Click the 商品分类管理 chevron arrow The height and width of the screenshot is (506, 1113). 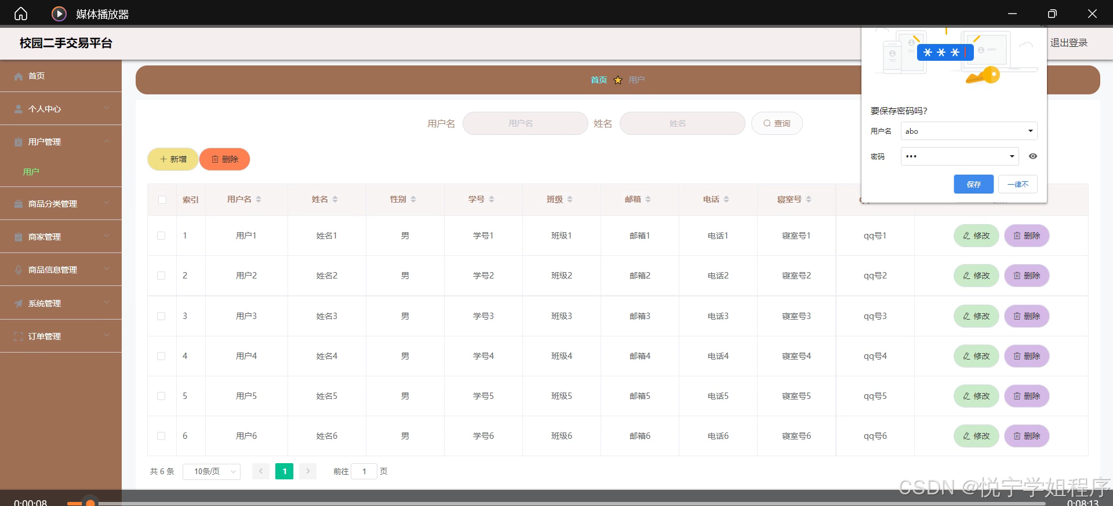(107, 203)
